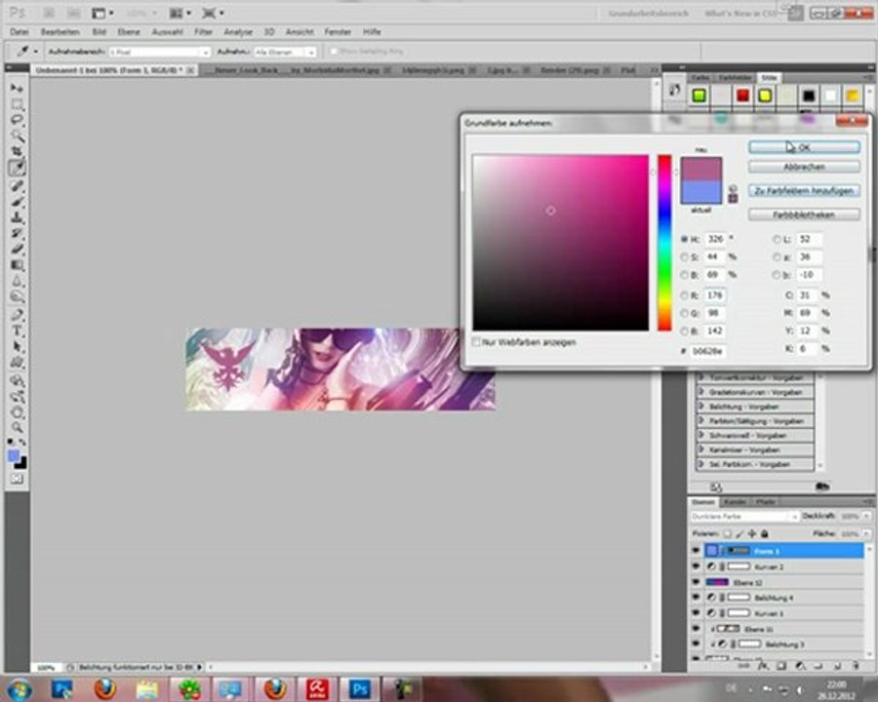
Task: Open the layer blend mode dropdown
Action: [744, 516]
